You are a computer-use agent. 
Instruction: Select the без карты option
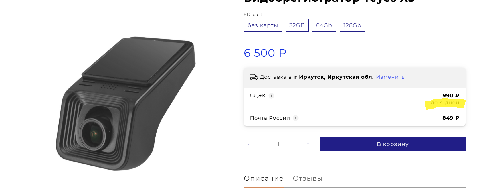(263, 25)
